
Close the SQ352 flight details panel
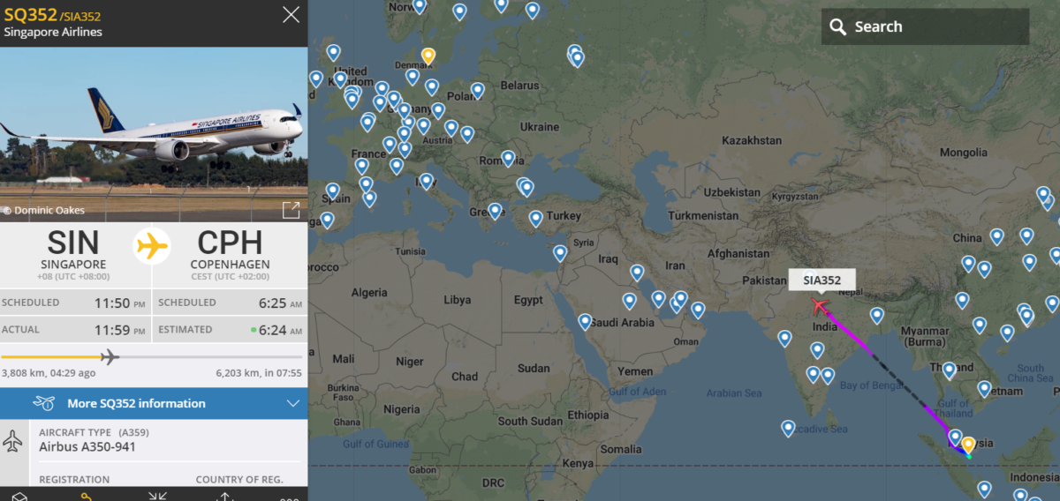[x=290, y=15]
